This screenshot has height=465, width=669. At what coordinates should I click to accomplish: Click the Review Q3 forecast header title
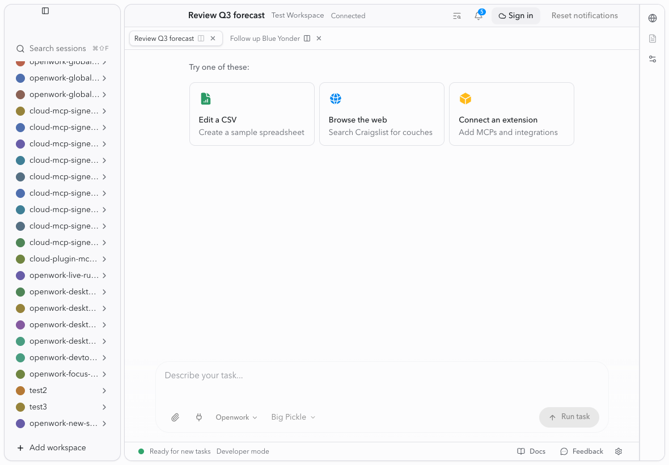click(x=226, y=15)
